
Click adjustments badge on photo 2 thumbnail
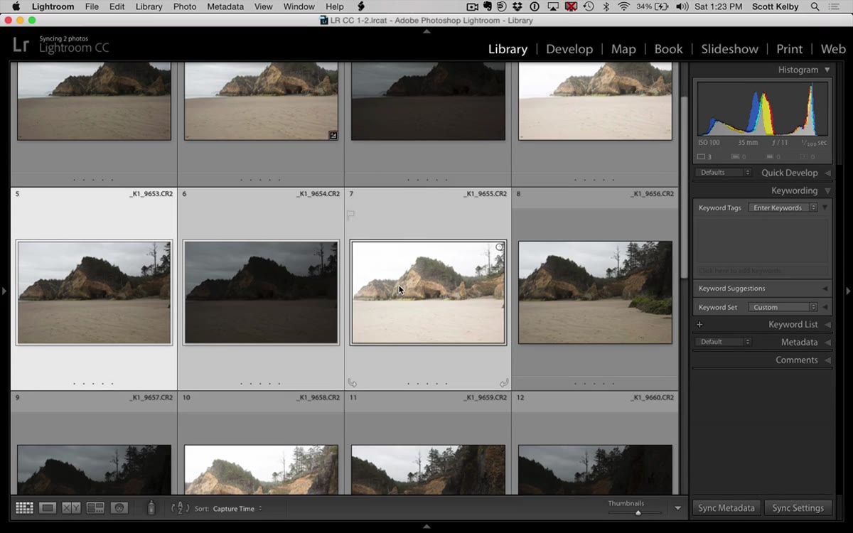coord(333,135)
